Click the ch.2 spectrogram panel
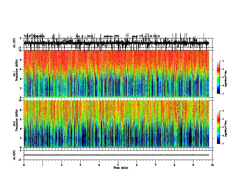 tap(116, 124)
